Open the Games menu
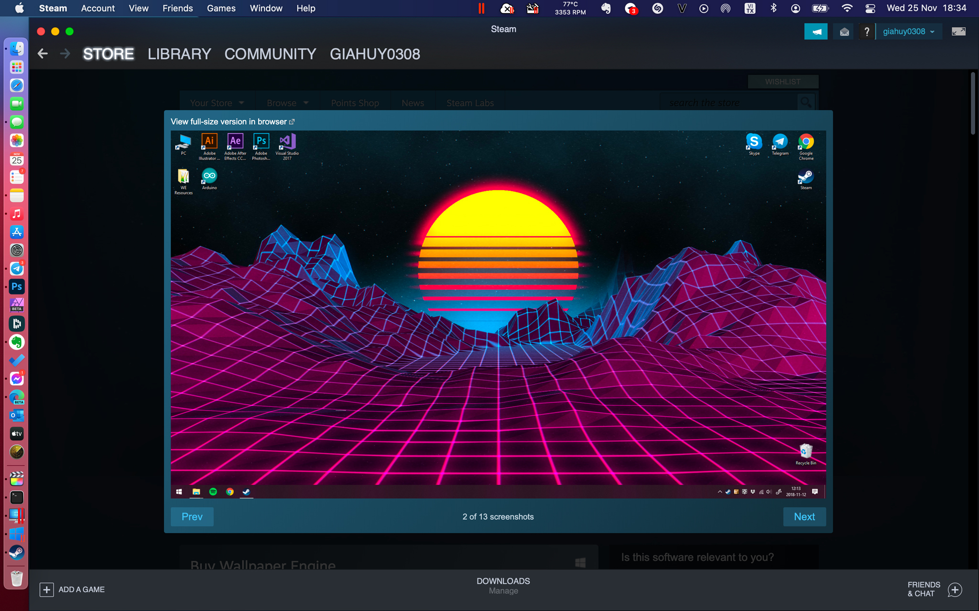Image resolution: width=979 pixels, height=611 pixels. click(221, 8)
